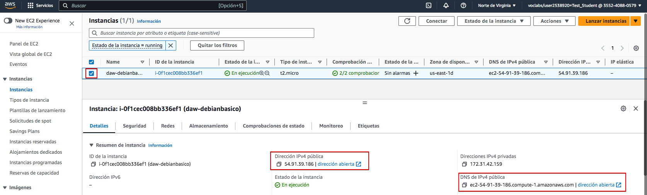The height and width of the screenshot is (195, 647).
Task: Close the New EC2 Experience banner
Action: pos(72,24)
